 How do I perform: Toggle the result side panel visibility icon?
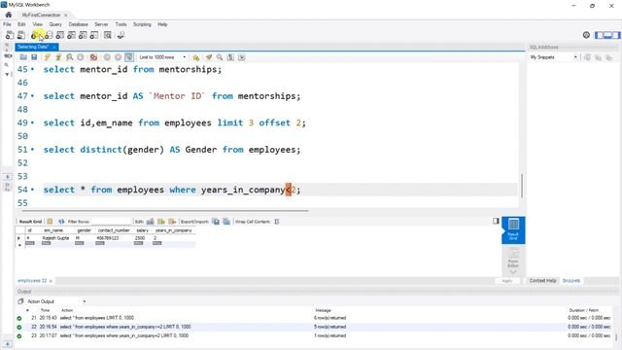click(x=496, y=221)
